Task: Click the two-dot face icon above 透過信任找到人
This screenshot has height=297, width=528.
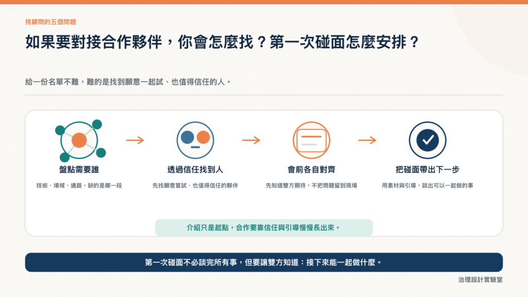Action: coord(195,140)
